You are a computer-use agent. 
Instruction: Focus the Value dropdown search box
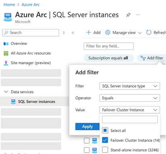tap(130, 119)
